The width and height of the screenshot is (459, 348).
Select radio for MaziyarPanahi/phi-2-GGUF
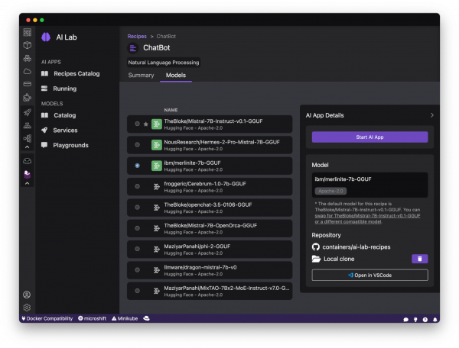click(137, 249)
